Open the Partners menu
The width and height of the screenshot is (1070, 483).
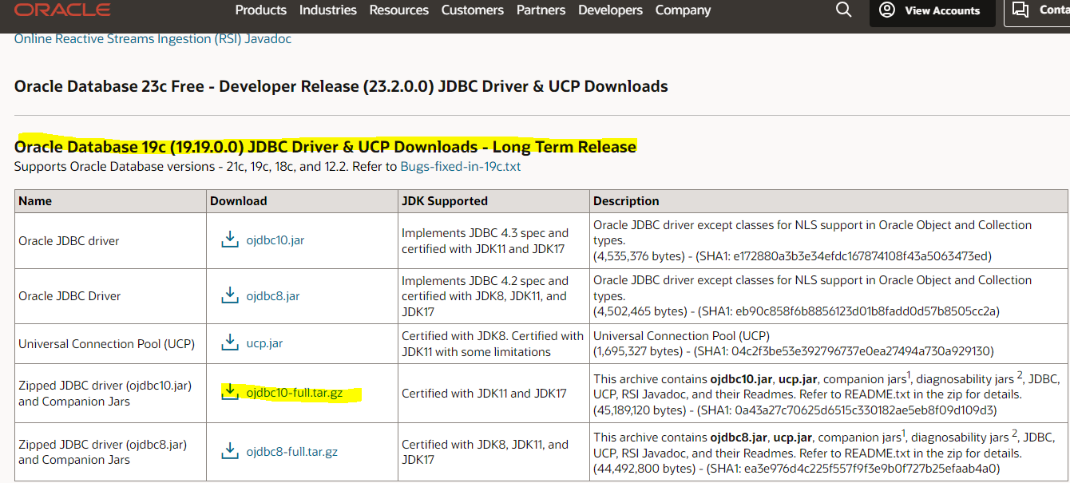point(541,10)
